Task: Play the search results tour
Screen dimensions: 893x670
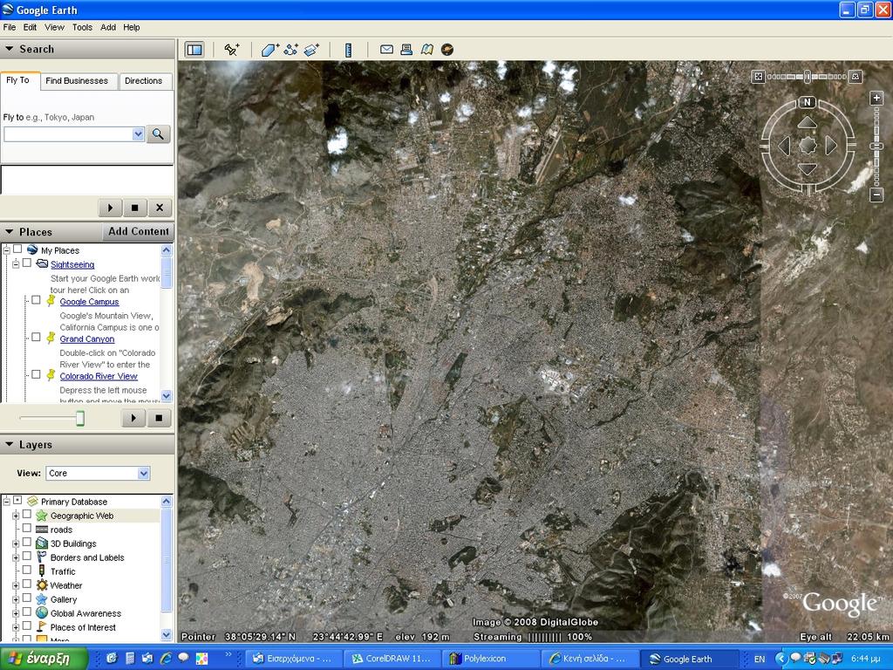Action: pyautogui.click(x=110, y=208)
